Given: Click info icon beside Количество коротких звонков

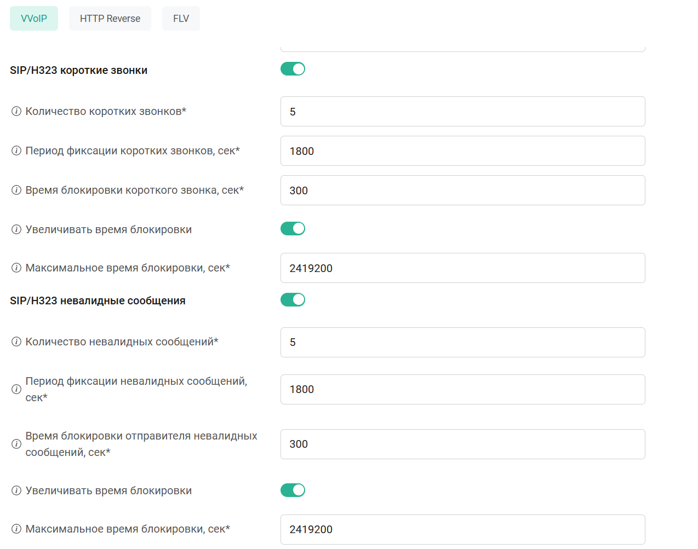Looking at the screenshot, I should 16,112.
